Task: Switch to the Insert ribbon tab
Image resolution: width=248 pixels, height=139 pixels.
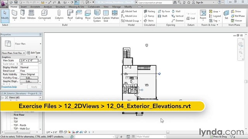Action: tap(24, 7)
